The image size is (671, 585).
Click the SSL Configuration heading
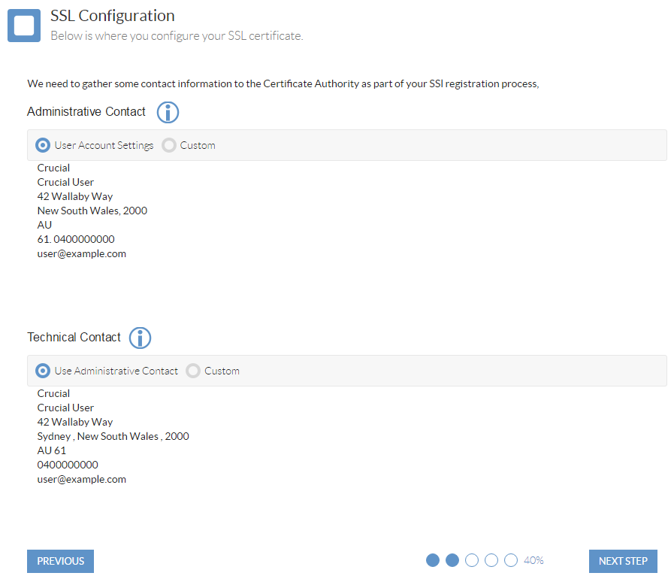[x=113, y=16]
